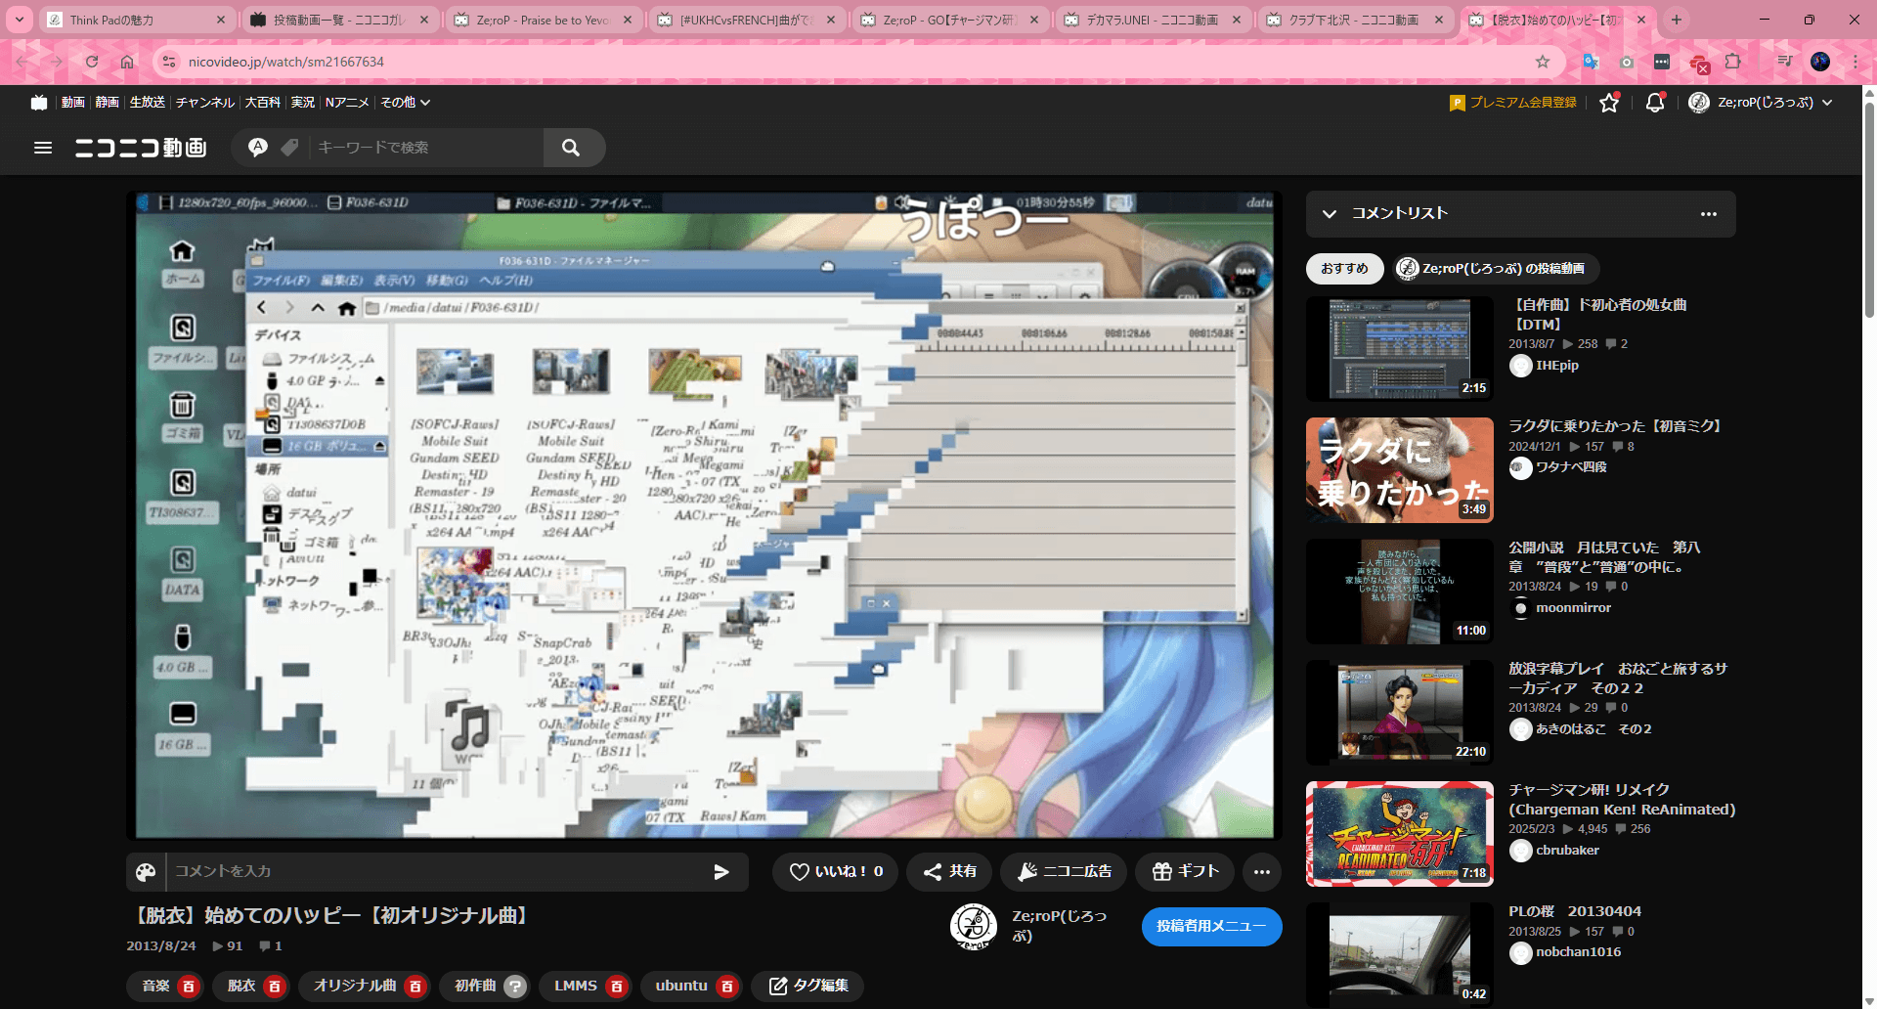The height and width of the screenshot is (1009, 1877).
Task: Click the video player area
Action: pyautogui.click(x=704, y=515)
